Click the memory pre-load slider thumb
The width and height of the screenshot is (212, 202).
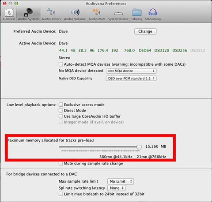pyautogui.click(x=139, y=147)
